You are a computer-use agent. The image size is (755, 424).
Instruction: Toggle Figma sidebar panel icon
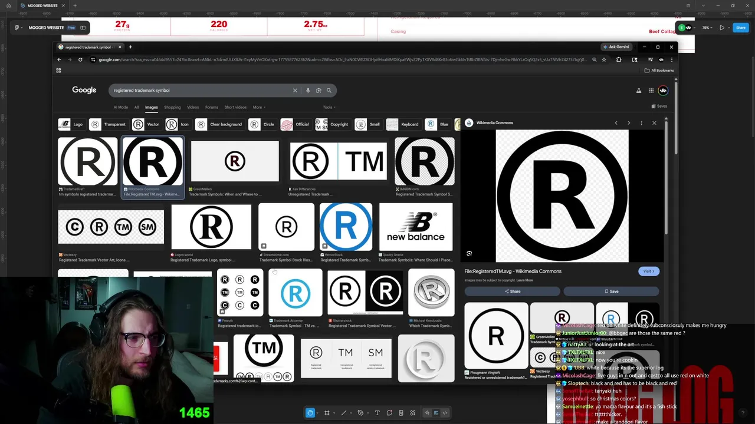83,27
